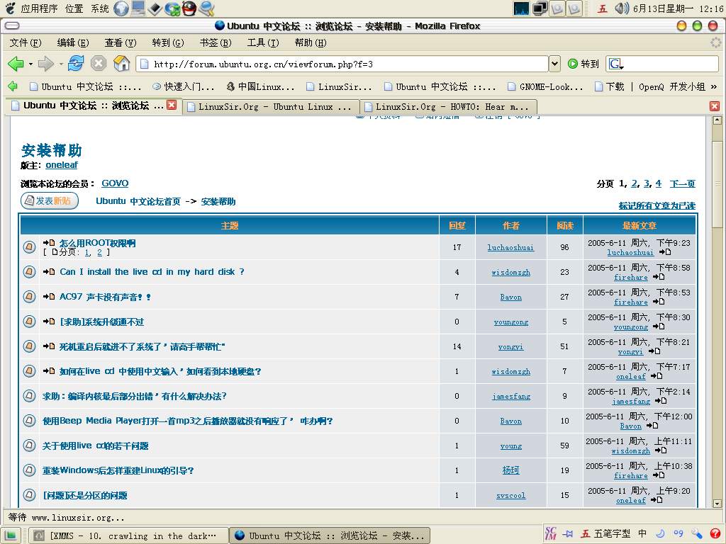Image resolution: width=726 pixels, height=544 pixels.
Task: Open the 五笔字型 input method selector
Action: click(x=605, y=534)
